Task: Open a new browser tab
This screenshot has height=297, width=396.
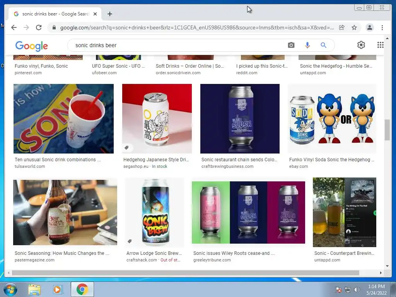Action: click(x=109, y=14)
